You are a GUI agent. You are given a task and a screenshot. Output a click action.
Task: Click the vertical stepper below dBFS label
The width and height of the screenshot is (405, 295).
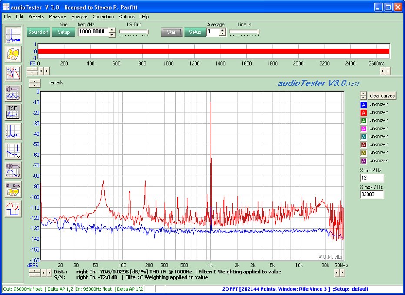(x=34, y=273)
